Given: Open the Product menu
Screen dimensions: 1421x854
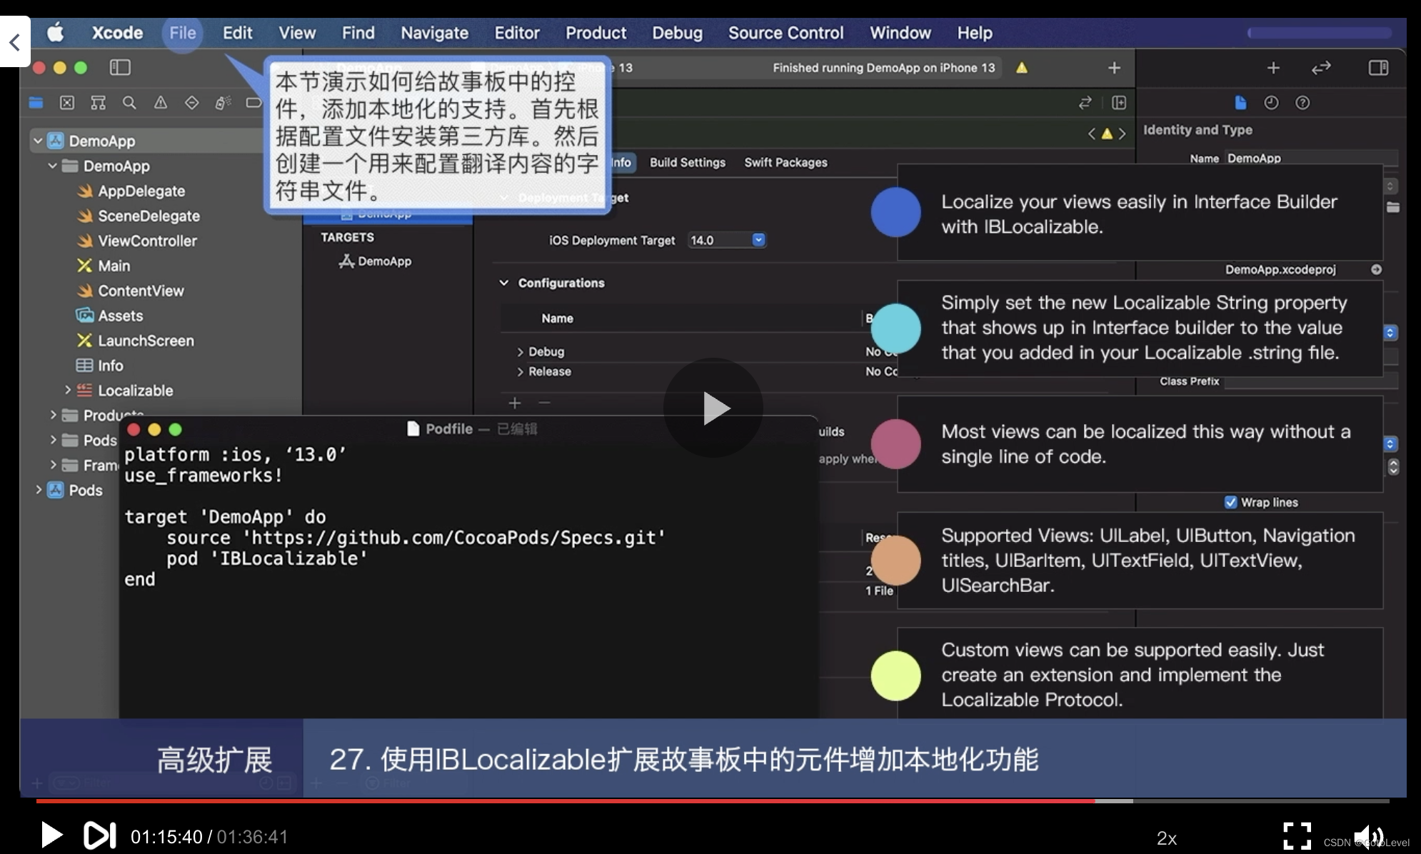Looking at the screenshot, I should point(596,33).
